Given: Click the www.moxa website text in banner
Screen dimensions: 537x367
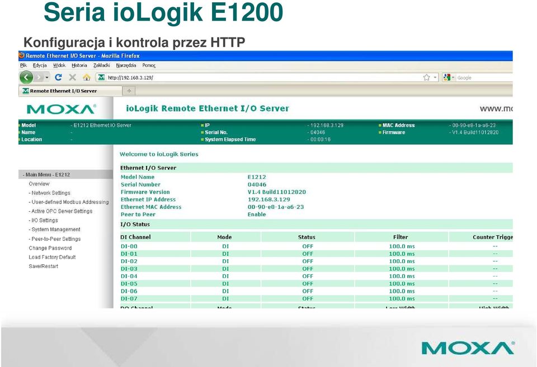Looking at the screenshot, I should click(496, 109).
